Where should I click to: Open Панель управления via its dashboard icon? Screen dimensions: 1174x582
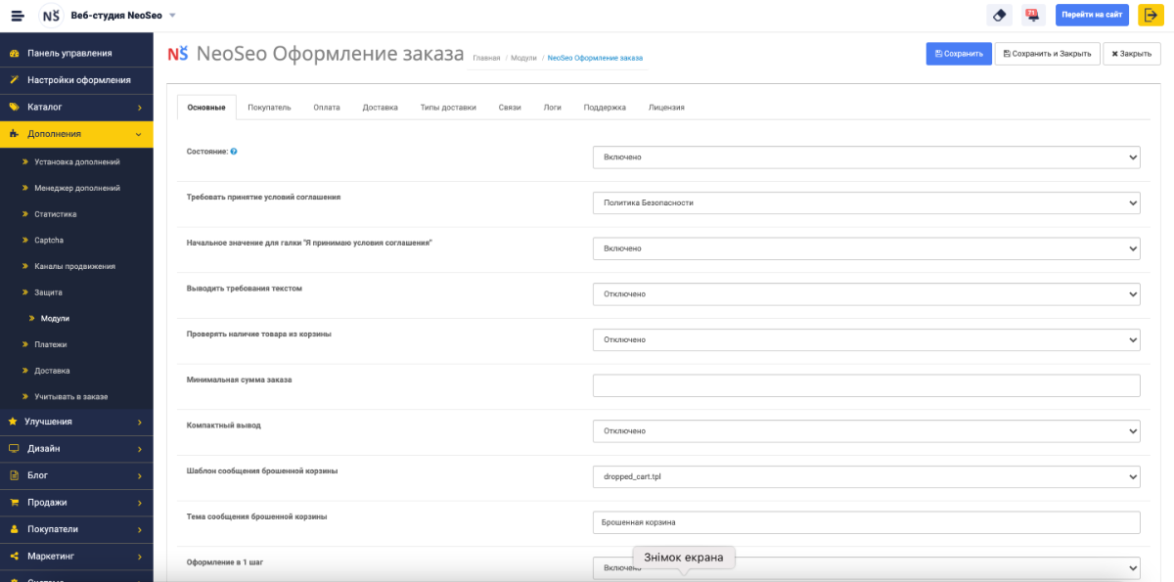coord(14,53)
